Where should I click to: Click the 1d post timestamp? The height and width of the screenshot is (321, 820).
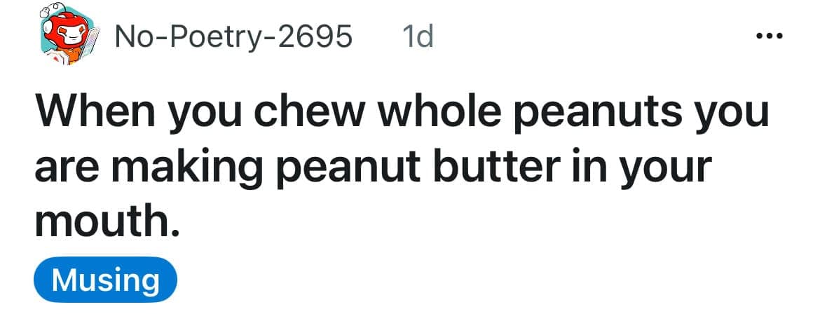click(x=417, y=36)
